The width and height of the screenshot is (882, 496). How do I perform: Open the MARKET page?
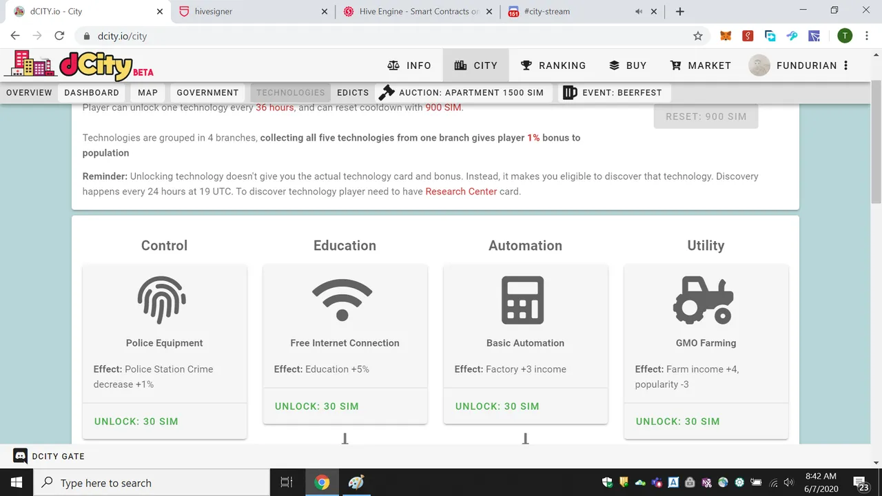point(700,65)
